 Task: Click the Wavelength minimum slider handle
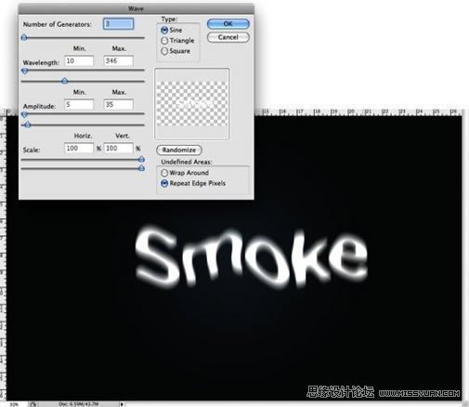[x=25, y=71]
